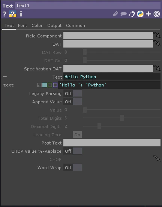Click the Word Wrap label
This screenshot has width=162, height=207.
click(49, 168)
